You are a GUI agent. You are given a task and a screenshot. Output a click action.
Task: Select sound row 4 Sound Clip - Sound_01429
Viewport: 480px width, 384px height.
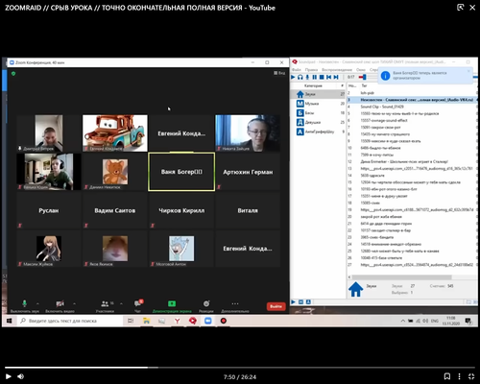click(x=412, y=107)
